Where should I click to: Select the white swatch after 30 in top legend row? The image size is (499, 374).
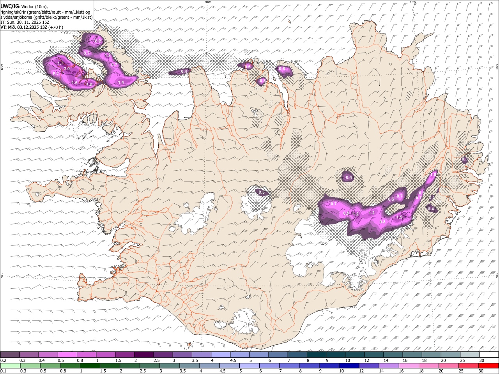pos(489,355)
